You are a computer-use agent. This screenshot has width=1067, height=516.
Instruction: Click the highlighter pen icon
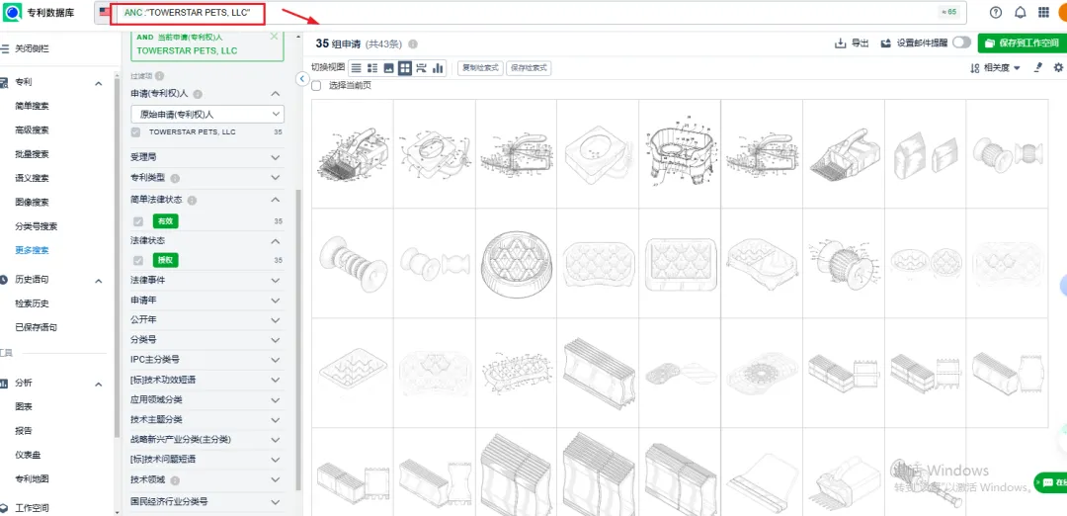pos(1037,67)
